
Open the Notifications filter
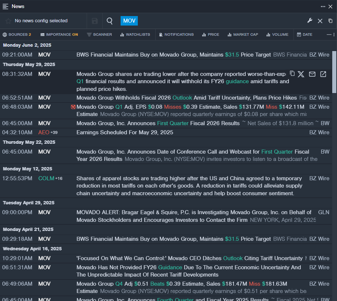[x=176, y=35]
